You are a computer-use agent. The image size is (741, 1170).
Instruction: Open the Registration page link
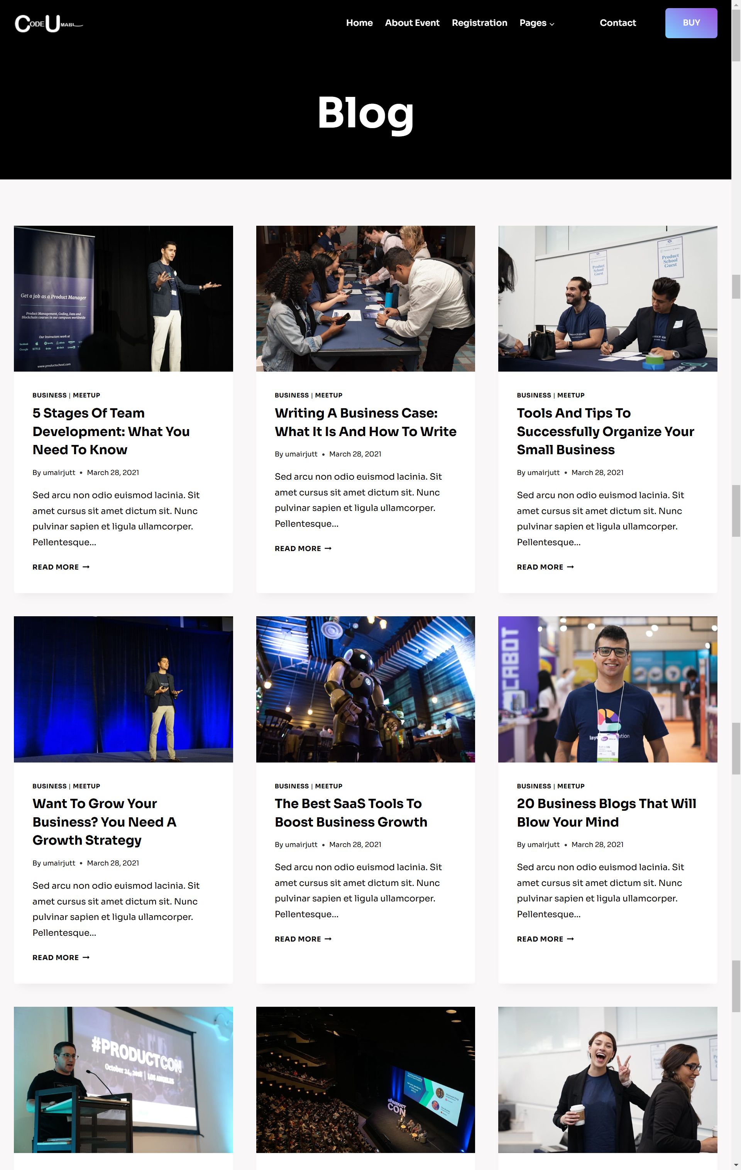pyautogui.click(x=479, y=23)
